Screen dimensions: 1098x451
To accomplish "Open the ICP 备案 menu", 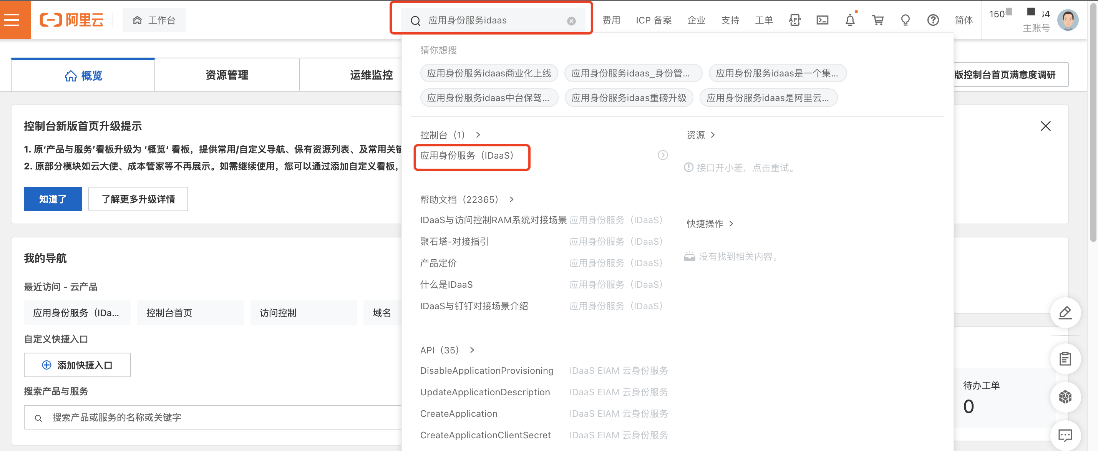I will click(653, 20).
